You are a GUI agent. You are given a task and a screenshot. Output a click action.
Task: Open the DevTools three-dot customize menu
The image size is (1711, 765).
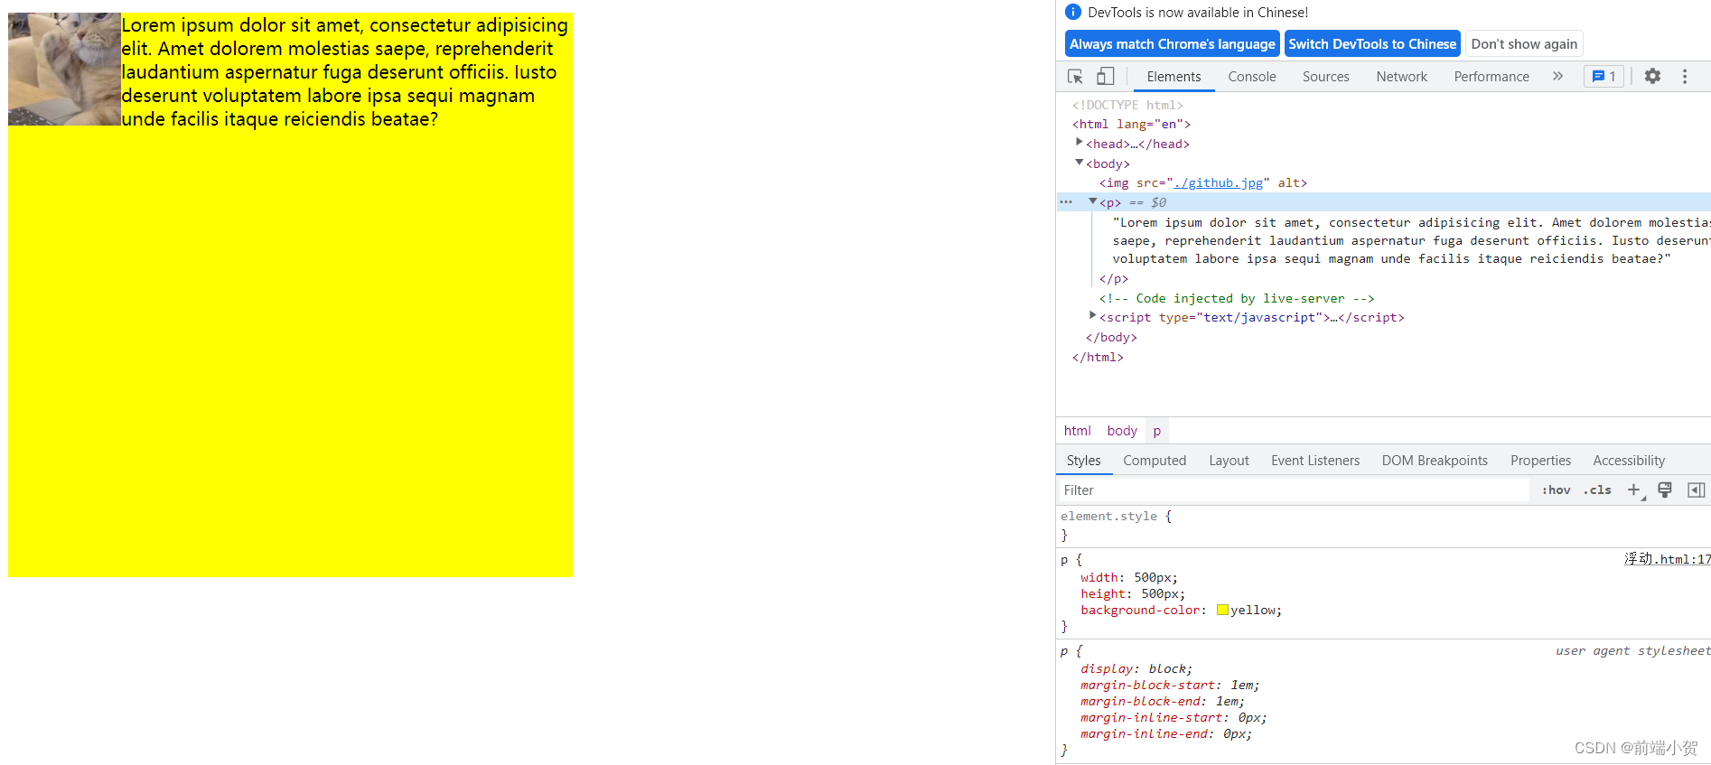[x=1685, y=77]
